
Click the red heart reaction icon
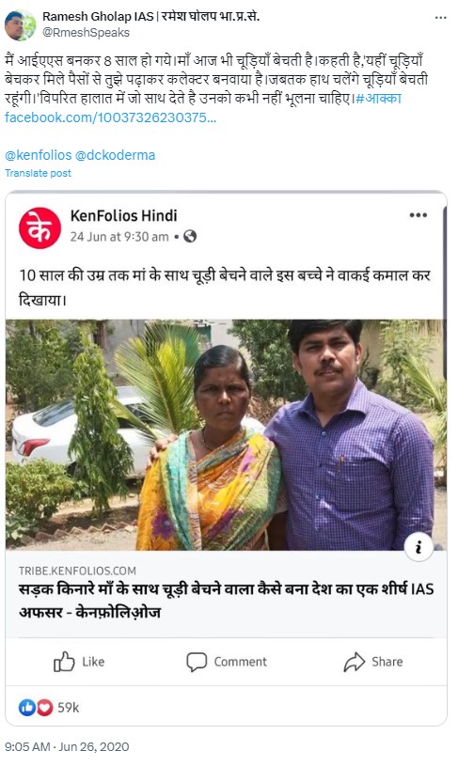coord(44,708)
